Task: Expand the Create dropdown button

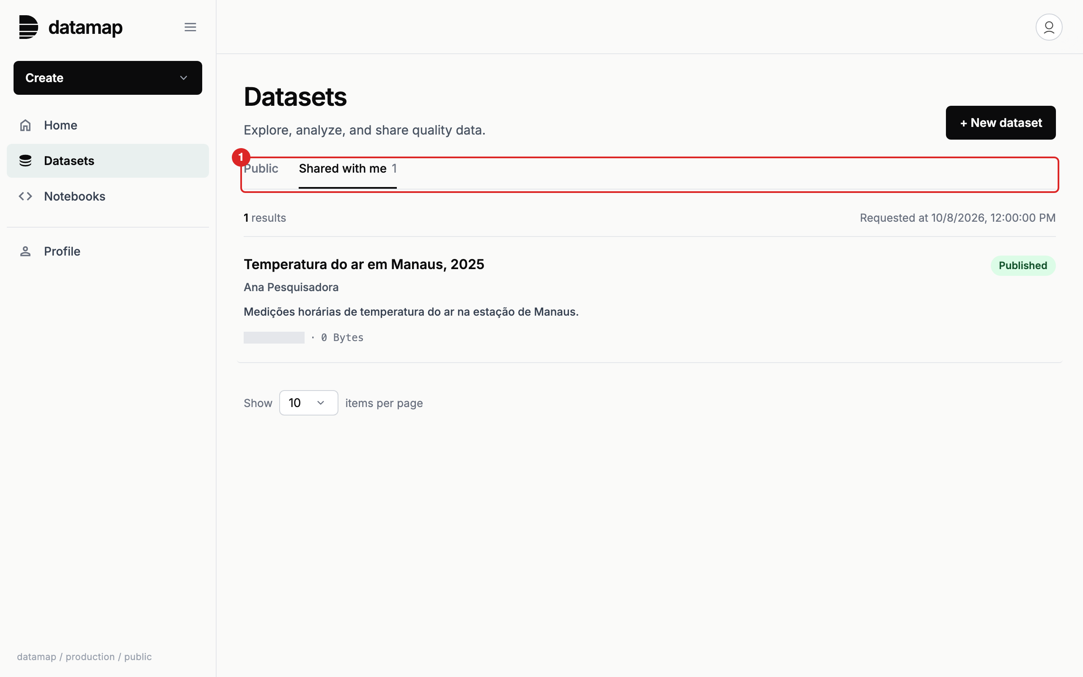Action: [x=108, y=78]
